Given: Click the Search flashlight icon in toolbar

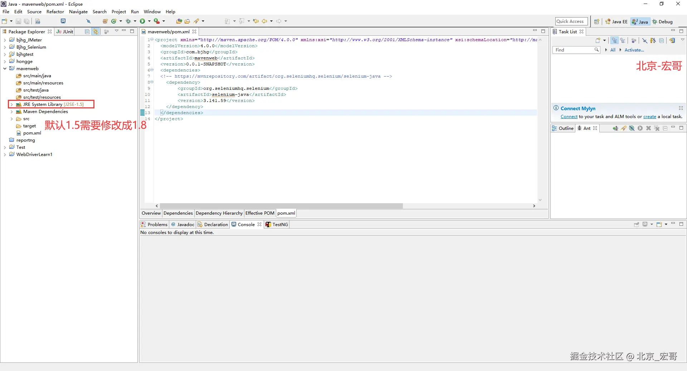Looking at the screenshot, I should (x=196, y=21).
